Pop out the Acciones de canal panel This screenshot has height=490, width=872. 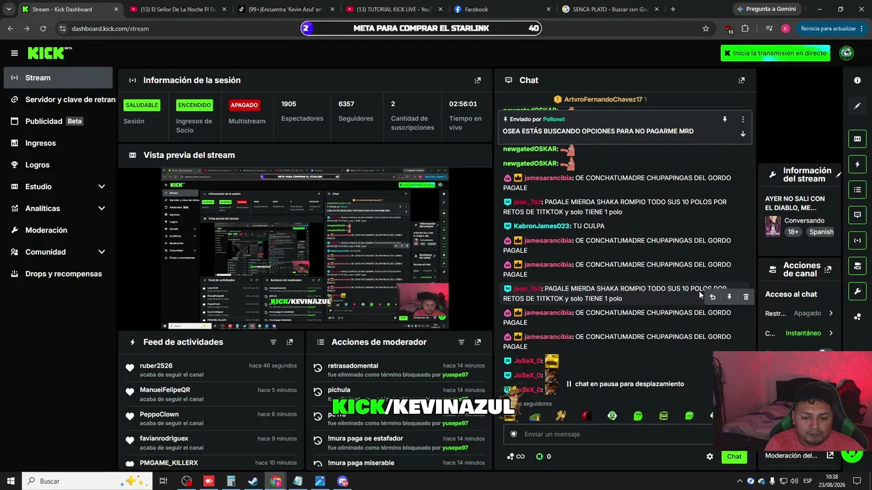(828, 269)
